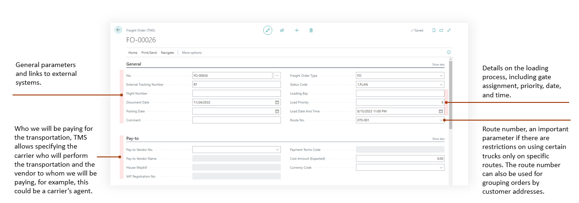Open the Navigate menu
The image size is (579, 203).
(167, 53)
